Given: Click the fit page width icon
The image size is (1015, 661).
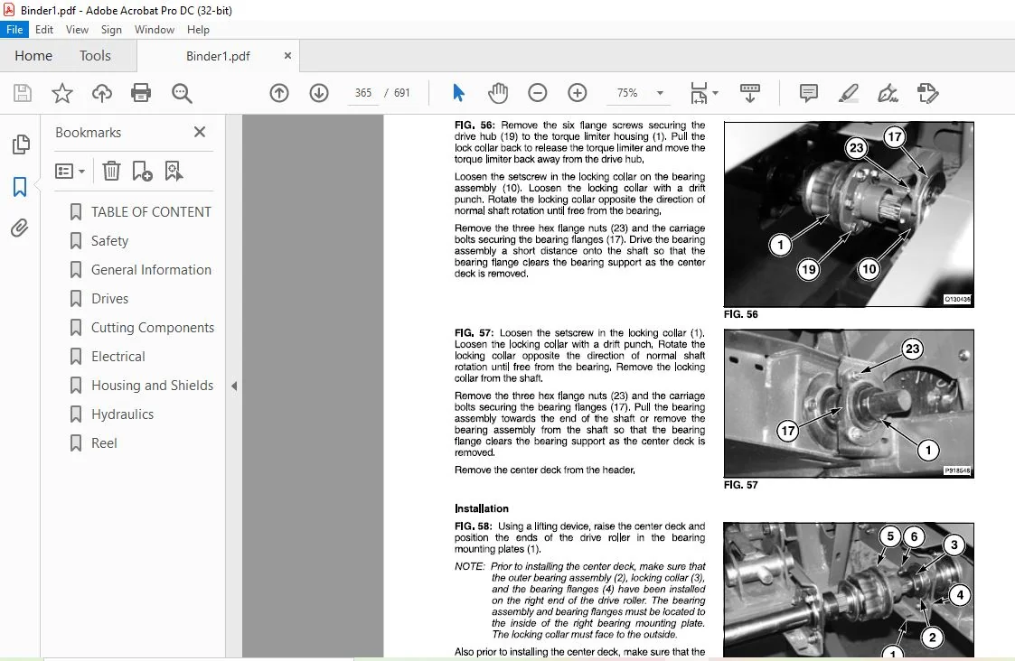Looking at the screenshot, I should click(x=699, y=93).
